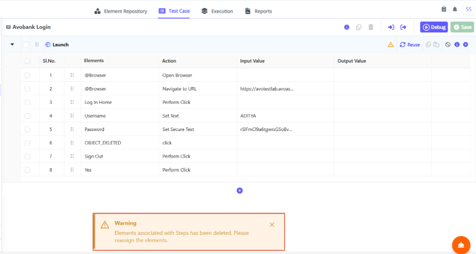Click the import test case arrow icon
The image size is (476, 254).
tap(391, 27)
